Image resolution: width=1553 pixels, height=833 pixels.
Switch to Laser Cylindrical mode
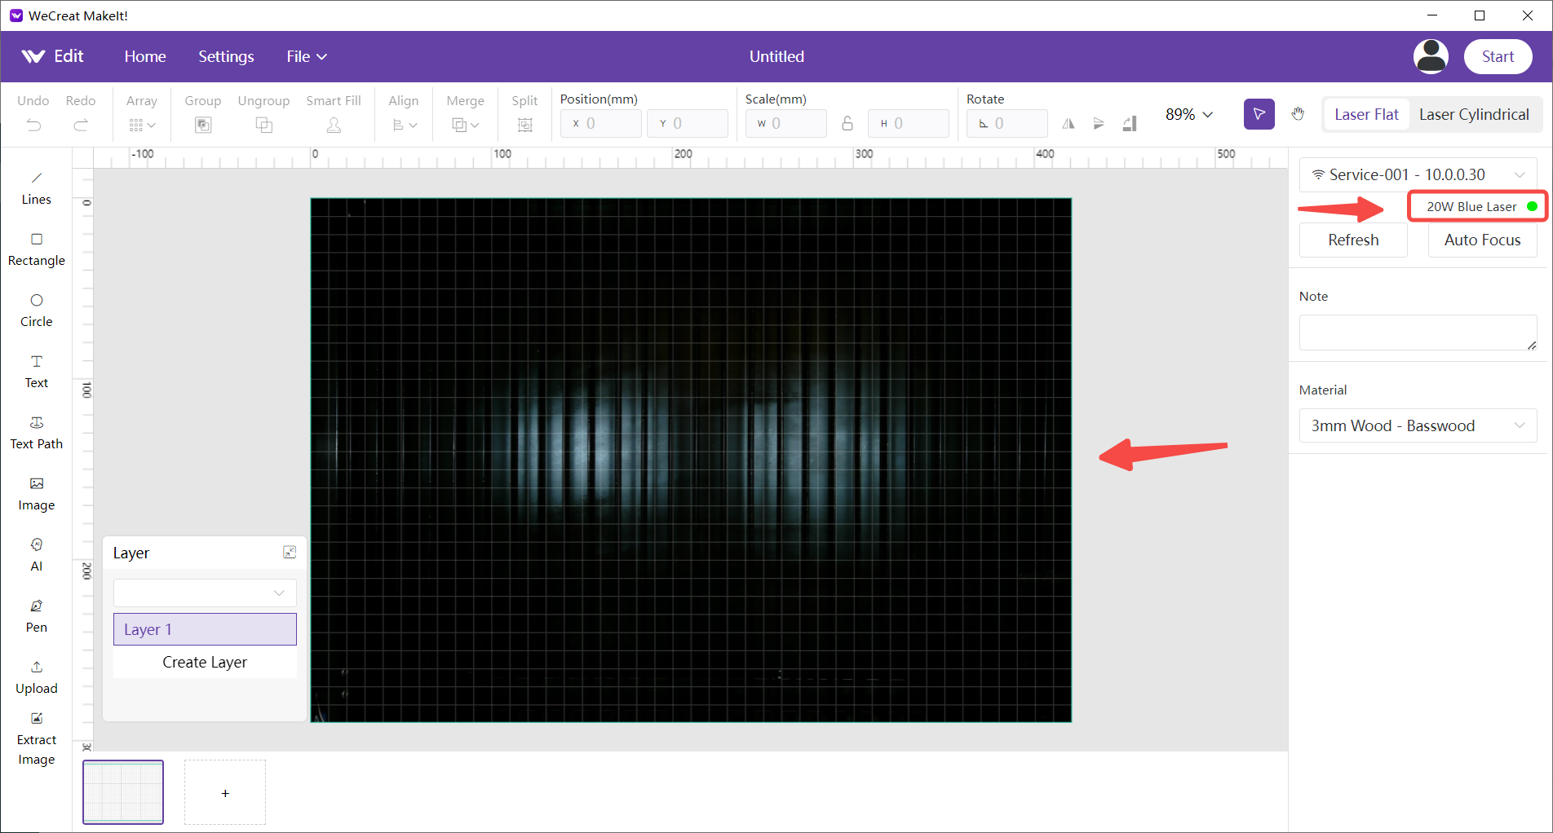click(1474, 114)
